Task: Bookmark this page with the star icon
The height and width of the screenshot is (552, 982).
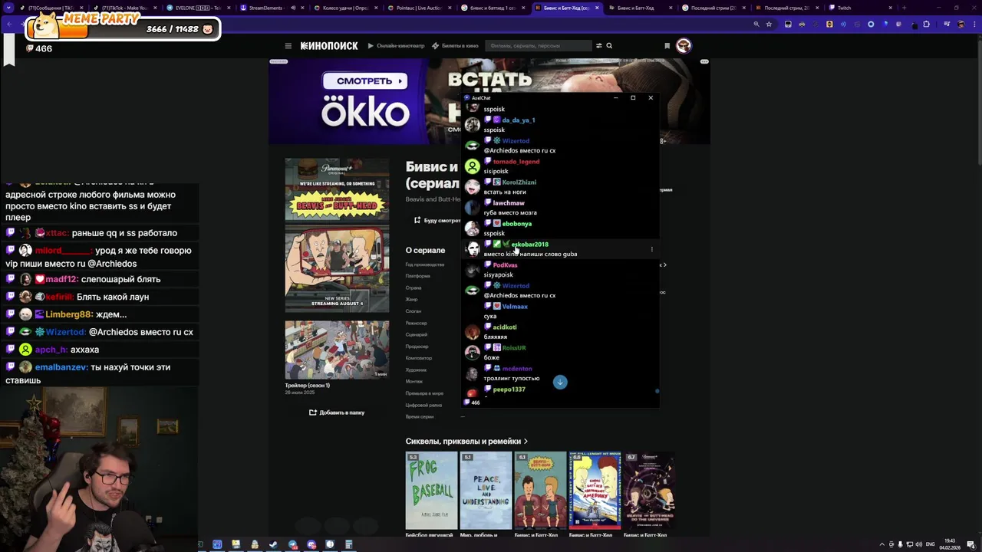Action: click(768, 25)
